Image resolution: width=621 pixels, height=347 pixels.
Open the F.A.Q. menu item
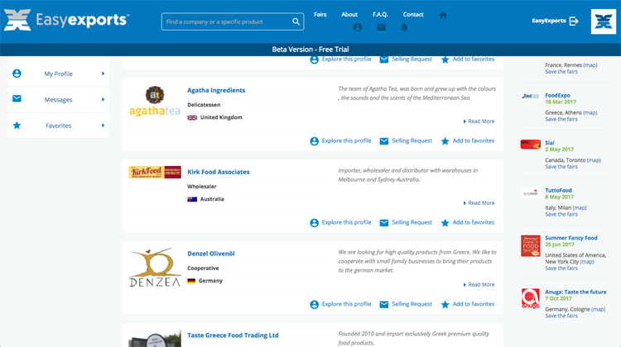(x=380, y=14)
